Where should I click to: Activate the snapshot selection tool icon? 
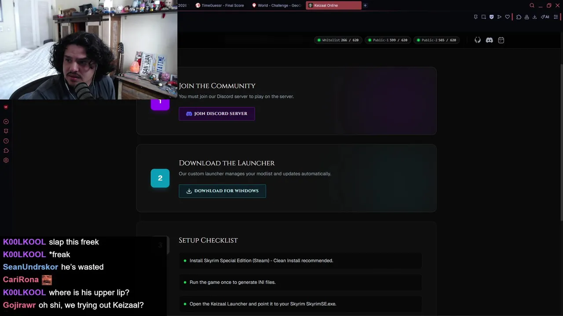pos(483,17)
